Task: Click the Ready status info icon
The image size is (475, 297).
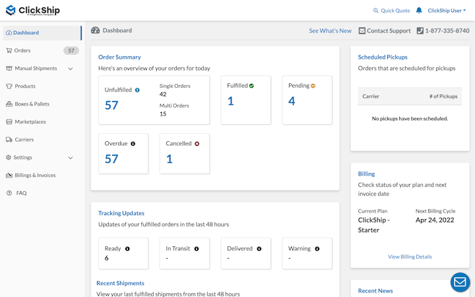Action: 127,249
